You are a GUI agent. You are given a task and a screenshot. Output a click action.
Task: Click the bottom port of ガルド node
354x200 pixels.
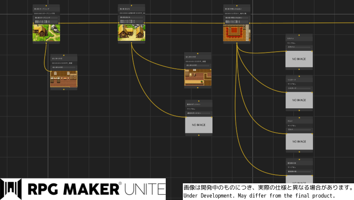(x=299, y=152)
